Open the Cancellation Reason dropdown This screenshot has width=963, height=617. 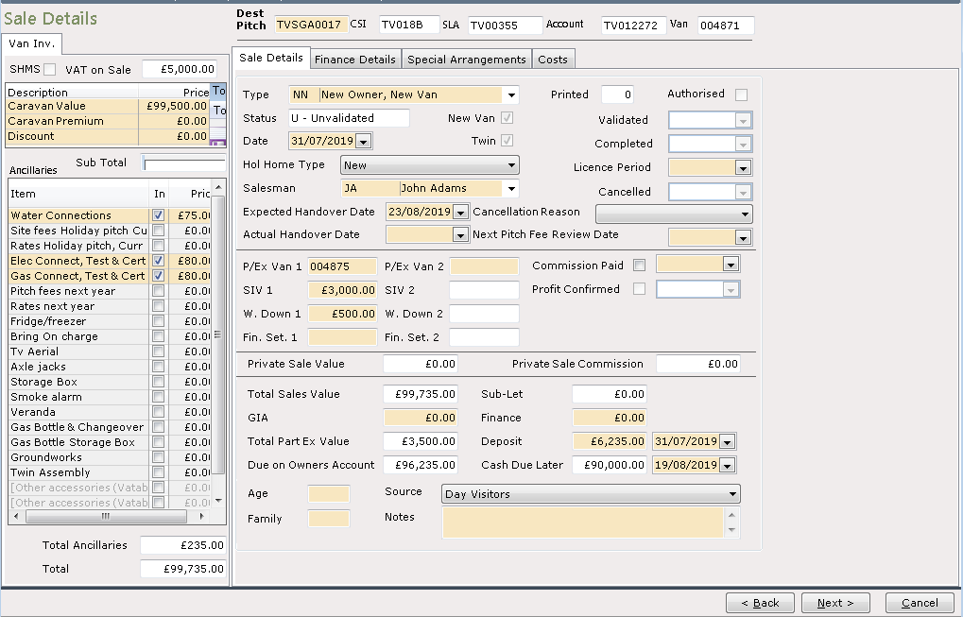click(674, 214)
